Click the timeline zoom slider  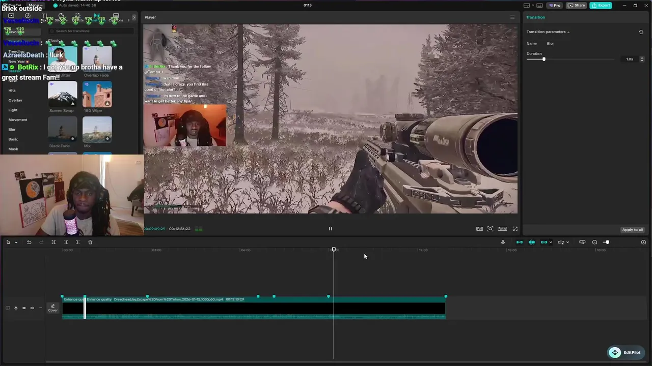pos(606,242)
